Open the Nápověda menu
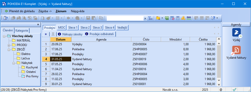This screenshot has height=92, width=251. [78, 11]
